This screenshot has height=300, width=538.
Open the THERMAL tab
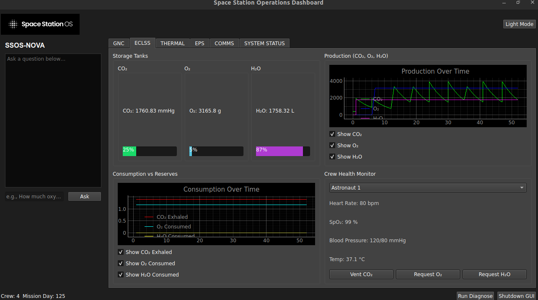172,43
